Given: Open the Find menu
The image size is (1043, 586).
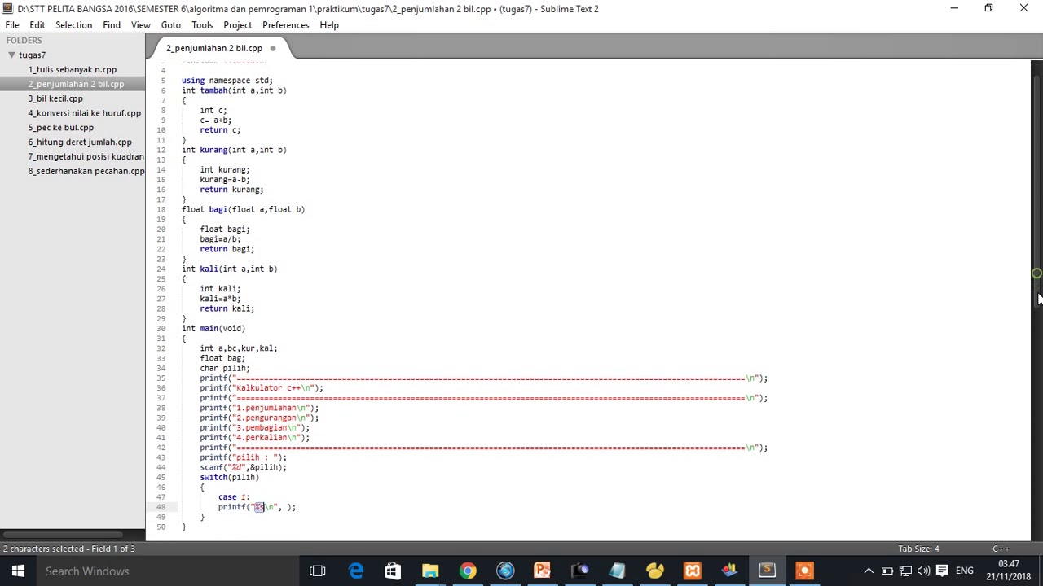Looking at the screenshot, I should coord(112,25).
